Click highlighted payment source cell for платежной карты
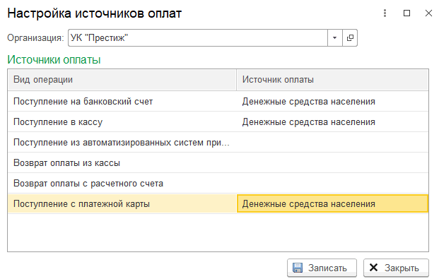439x279 pixels. click(x=333, y=203)
